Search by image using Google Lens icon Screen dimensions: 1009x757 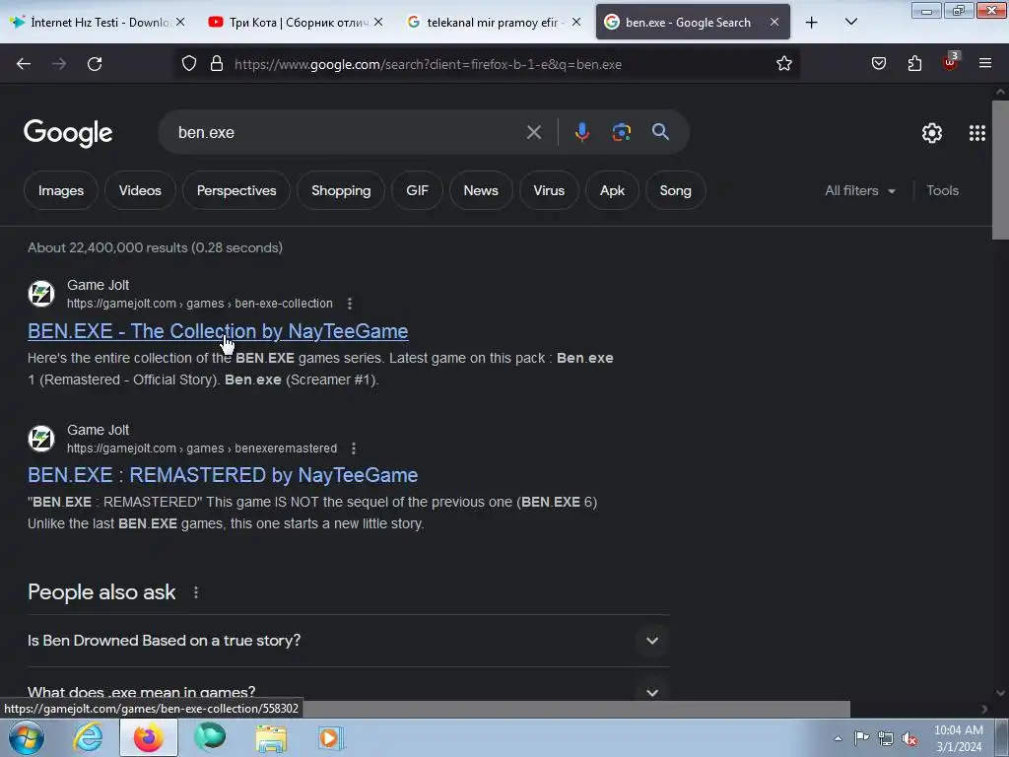tap(621, 133)
